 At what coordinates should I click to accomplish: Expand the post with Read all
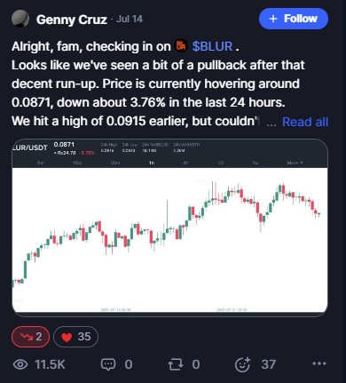tap(305, 122)
